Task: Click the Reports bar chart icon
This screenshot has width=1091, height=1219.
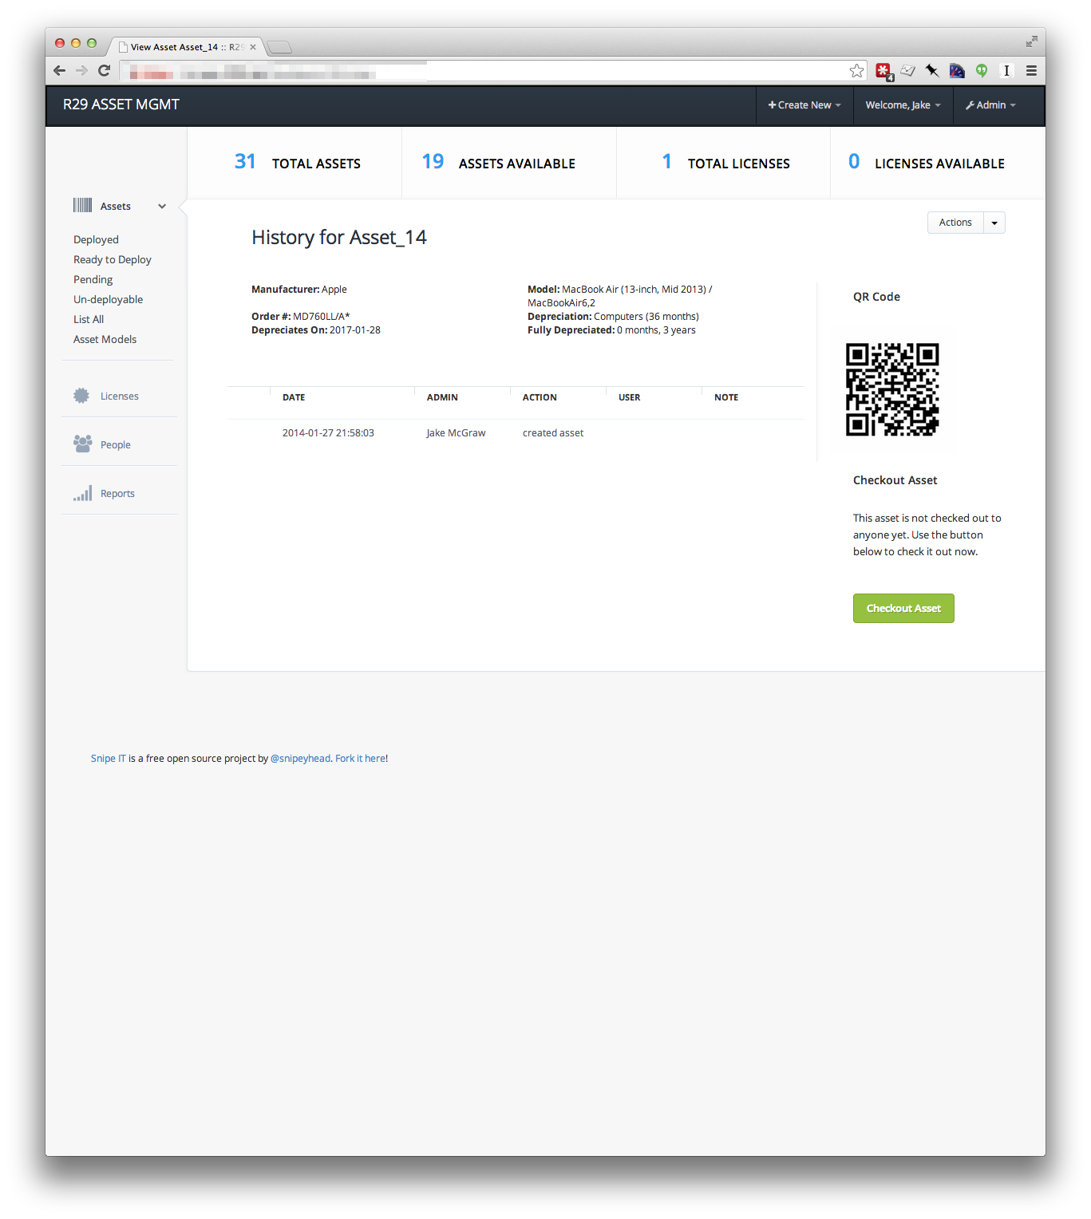Action: [x=83, y=493]
